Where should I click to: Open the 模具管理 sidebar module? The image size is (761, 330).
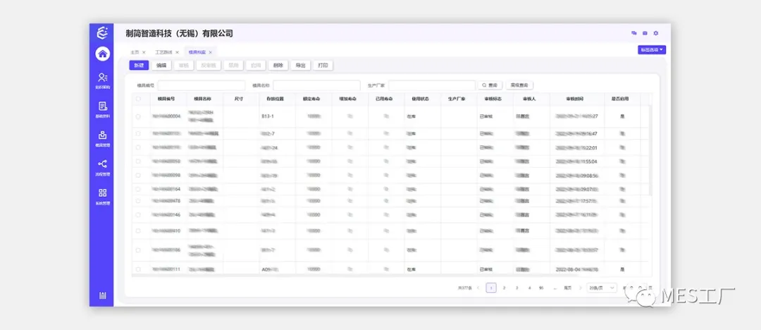point(103,137)
